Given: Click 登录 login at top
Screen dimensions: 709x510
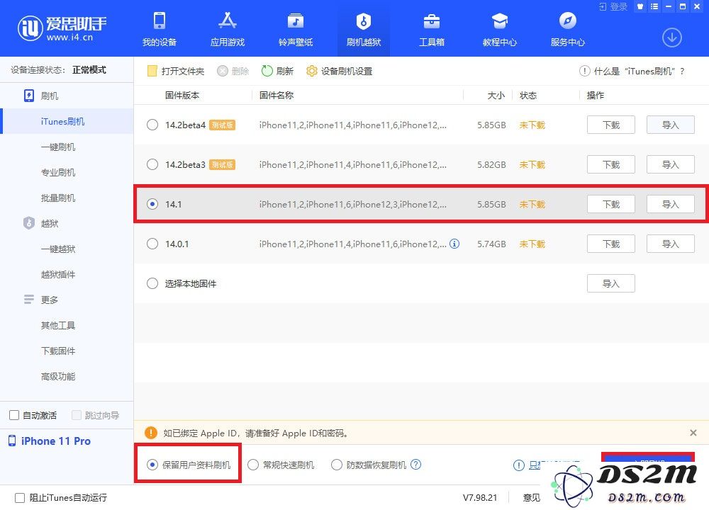Looking at the screenshot, I should click(613, 7).
